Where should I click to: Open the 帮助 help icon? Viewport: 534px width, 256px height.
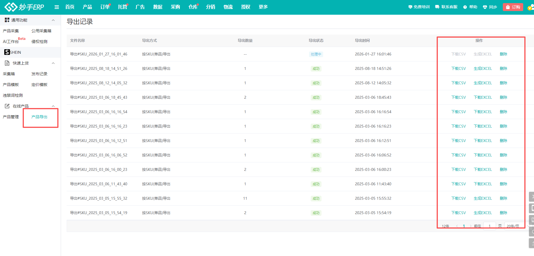tap(465, 7)
